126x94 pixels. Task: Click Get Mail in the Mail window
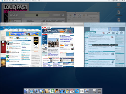tap(79, 16)
